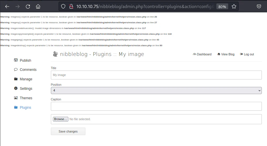Select the Plugins menu entry
The image size is (267, 146).
[x=25, y=108]
